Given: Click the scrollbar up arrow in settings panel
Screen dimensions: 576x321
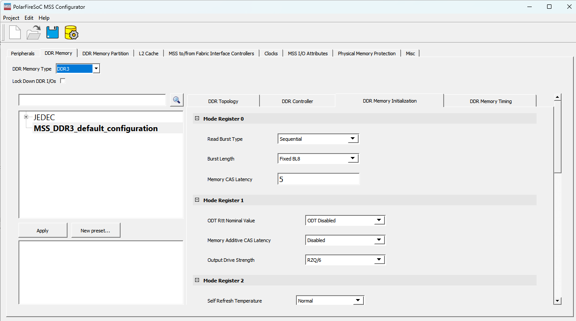Looking at the screenshot, I should (x=558, y=97).
